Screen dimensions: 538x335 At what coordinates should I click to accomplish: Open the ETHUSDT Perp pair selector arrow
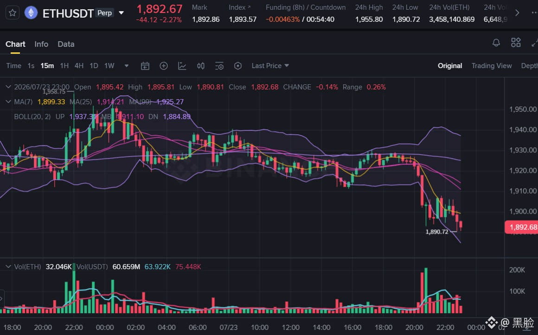click(121, 13)
